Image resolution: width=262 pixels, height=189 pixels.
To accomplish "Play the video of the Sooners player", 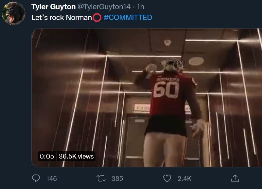I will click(147, 98).
